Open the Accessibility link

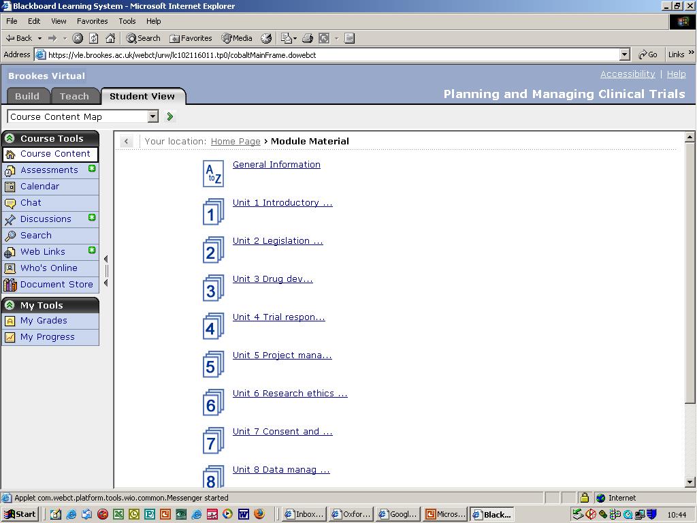click(x=628, y=74)
